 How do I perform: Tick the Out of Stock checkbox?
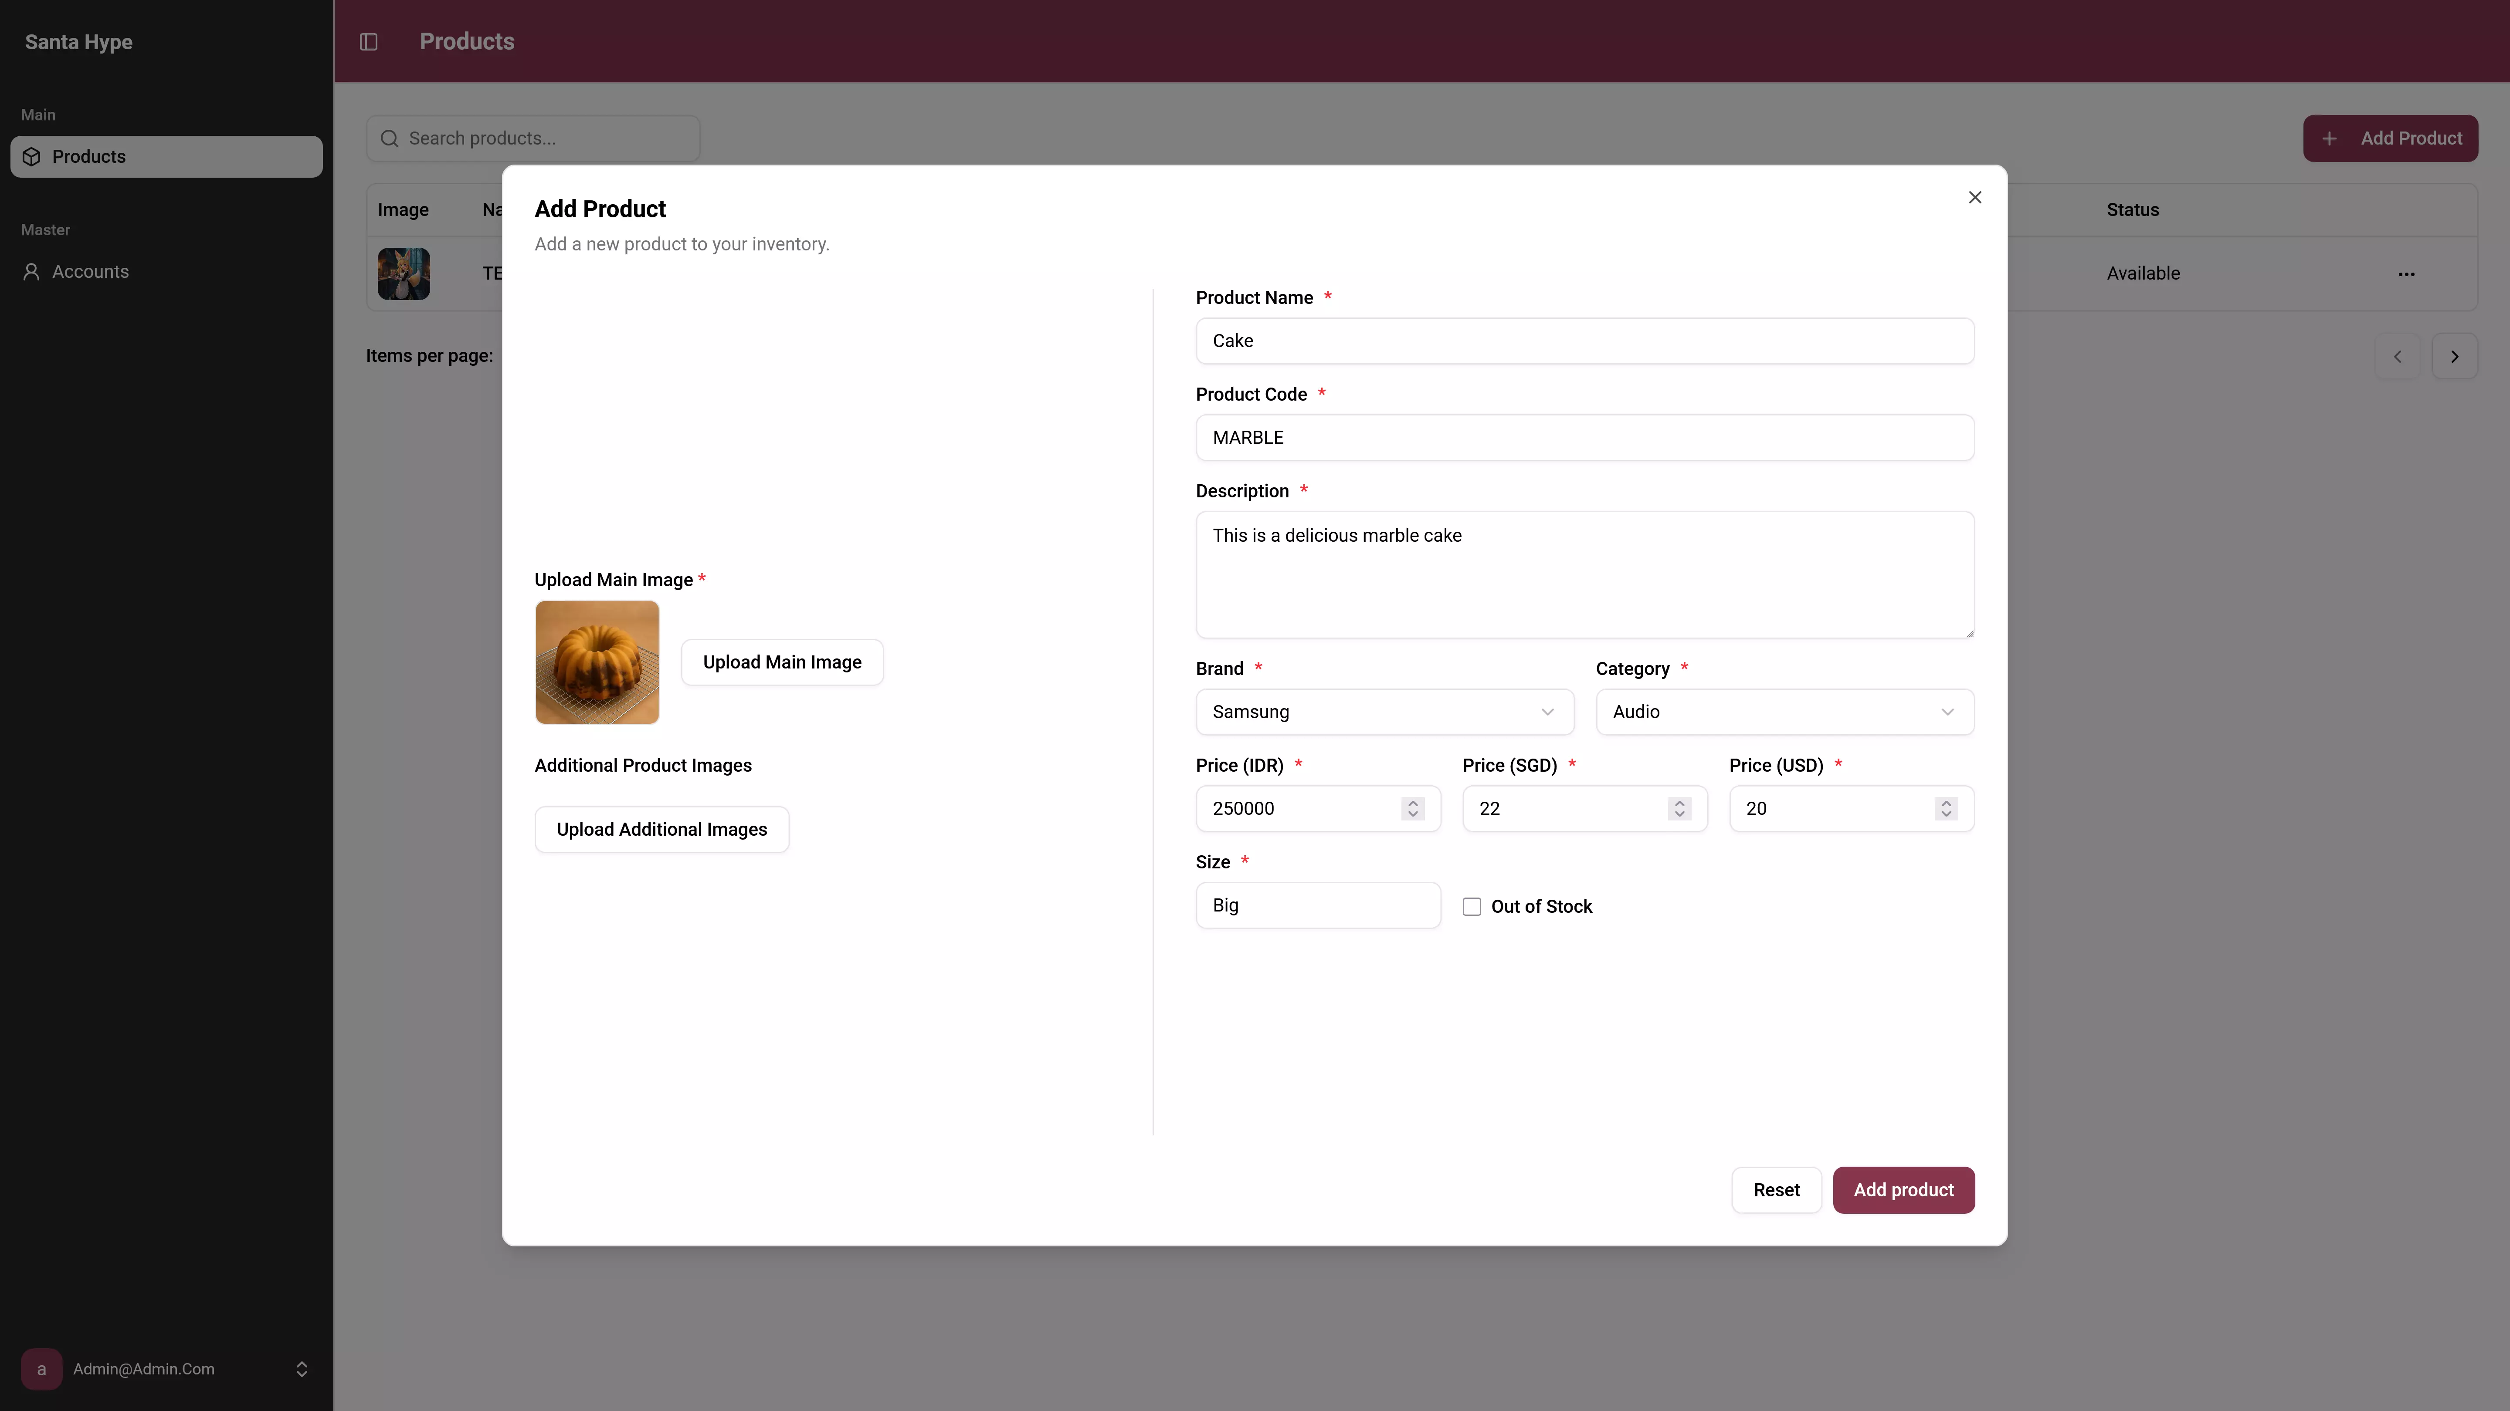point(1471,907)
